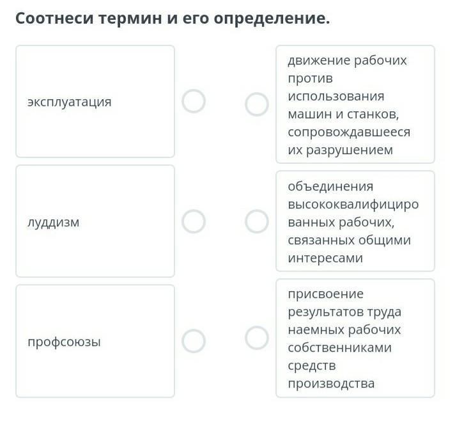Click the heading 'Соотнеси термин и его определение'
Screen dimensions: 455x428
tap(173, 19)
